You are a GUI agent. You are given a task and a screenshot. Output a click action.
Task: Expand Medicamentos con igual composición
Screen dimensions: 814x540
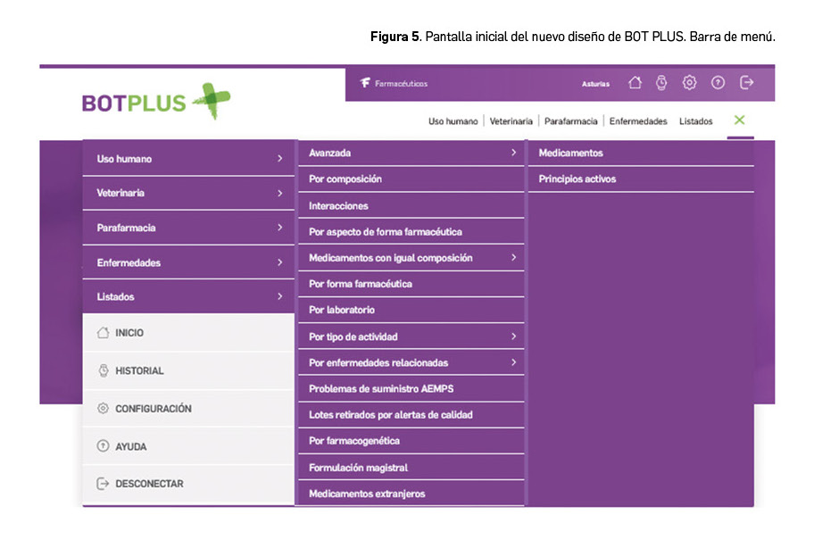click(x=411, y=258)
